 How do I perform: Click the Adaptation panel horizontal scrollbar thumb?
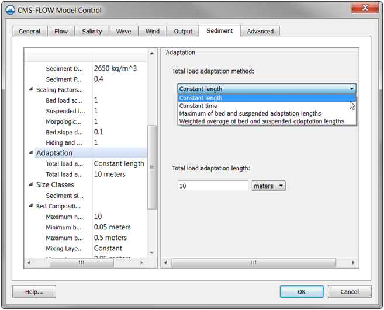coord(254,263)
